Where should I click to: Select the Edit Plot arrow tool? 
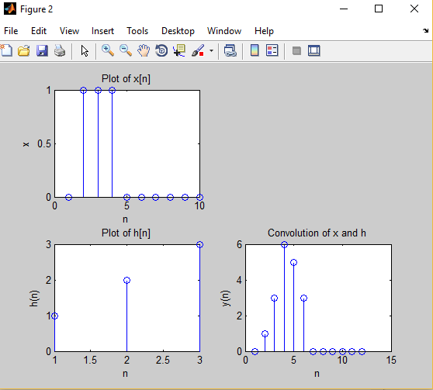pyautogui.click(x=85, y=51)
